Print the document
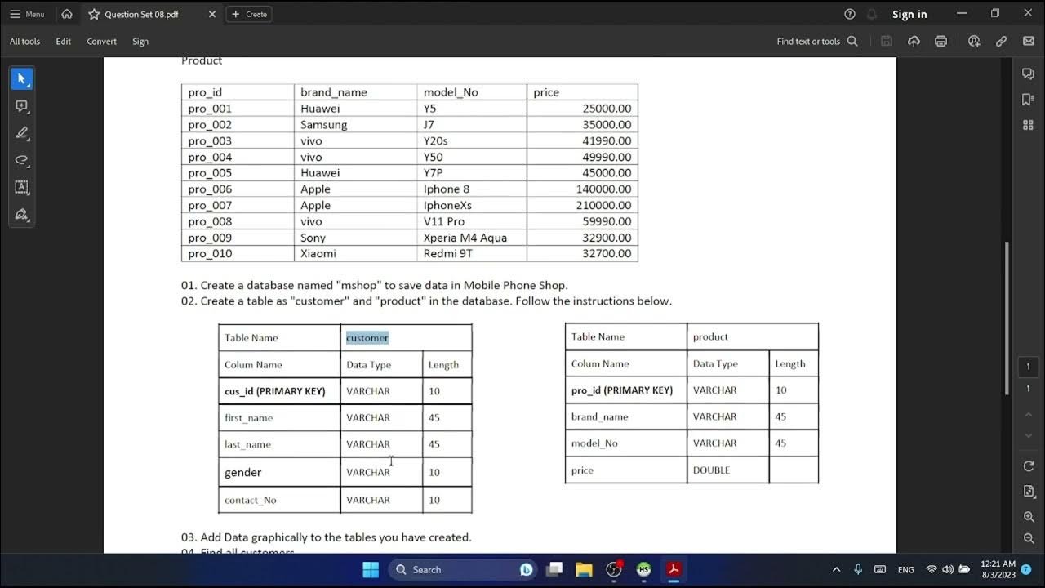The height and width of the screenshot is (588, 1045). [x=940, y=41]
